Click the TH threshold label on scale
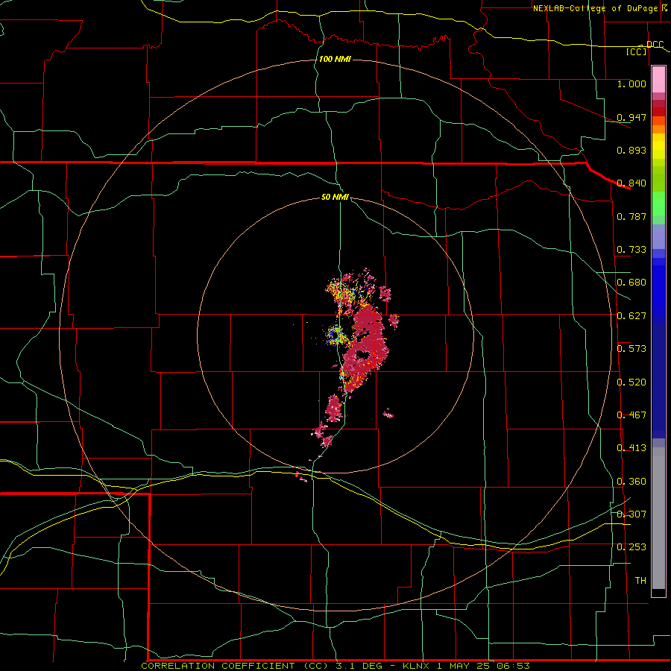Screen dimensions: 671x671 [x=640, y=581]
